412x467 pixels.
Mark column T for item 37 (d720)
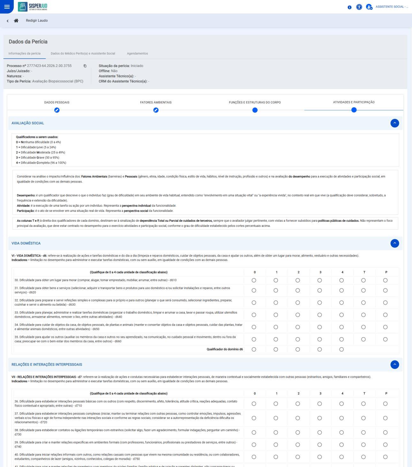(363, 418)
